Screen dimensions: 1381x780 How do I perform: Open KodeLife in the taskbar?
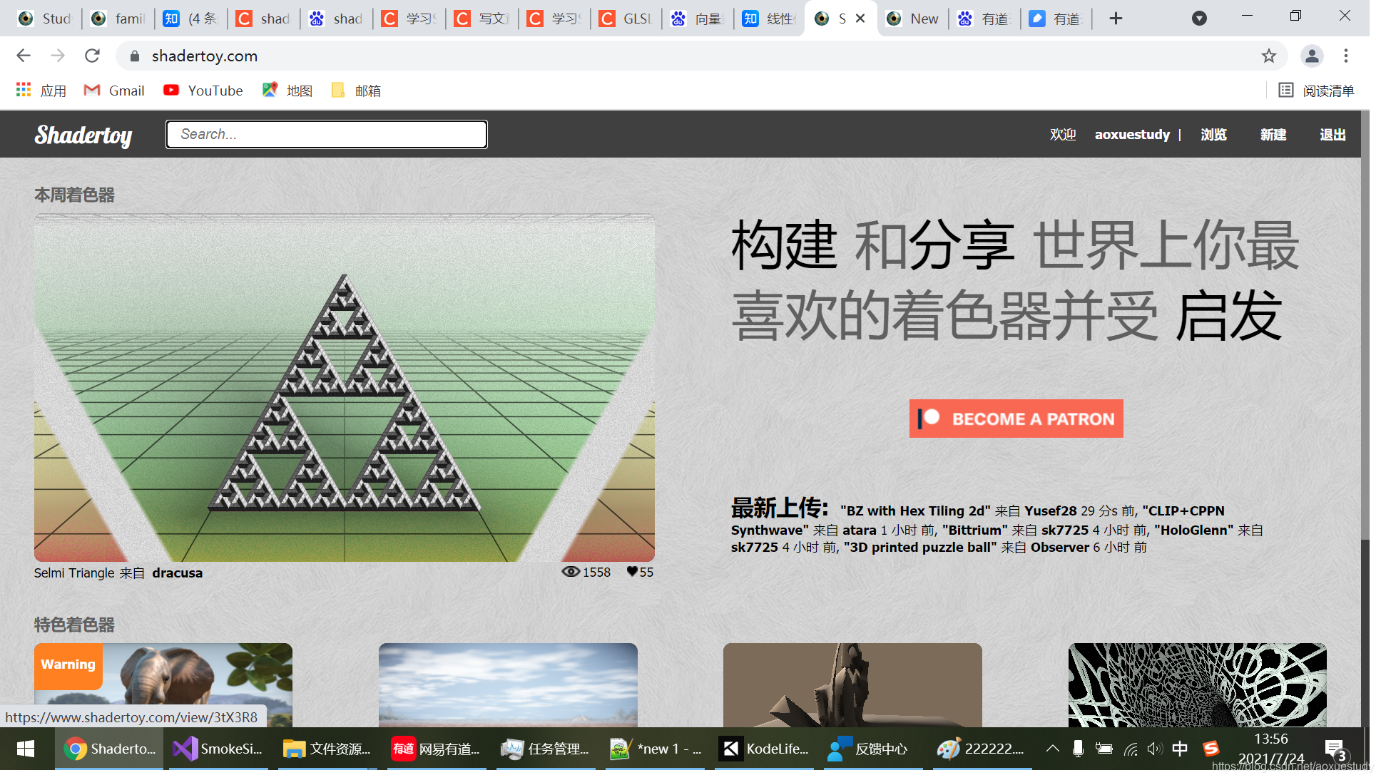click(x=763, y=749)
